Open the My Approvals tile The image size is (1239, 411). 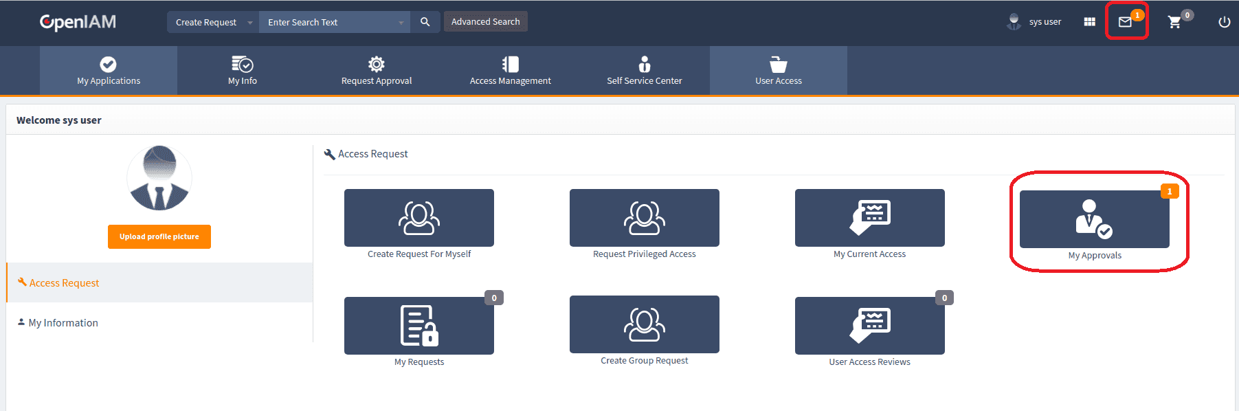pos(1094,219)
